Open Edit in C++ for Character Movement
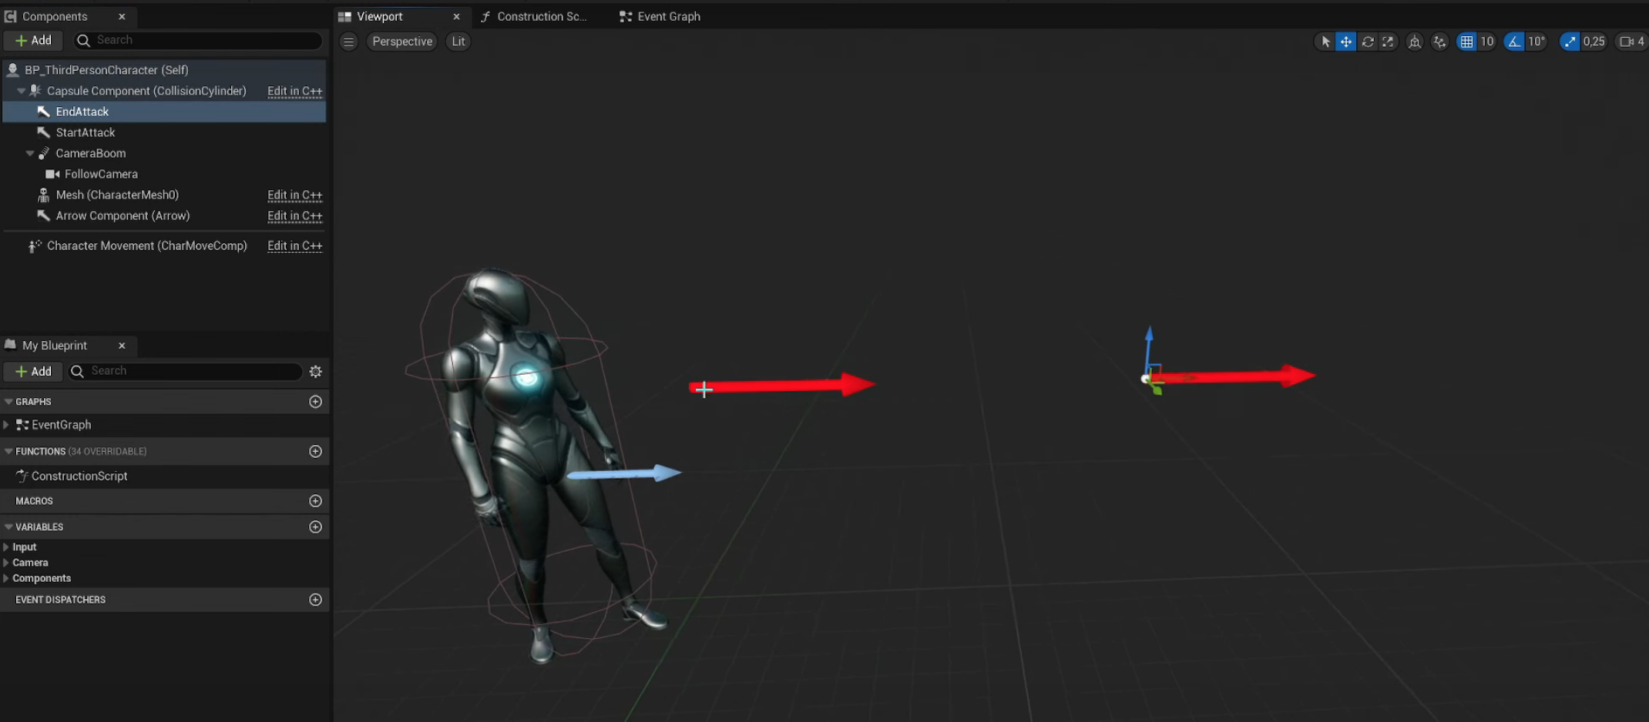This screenshot has width=1649, height=722. click(x=294, y=246)
